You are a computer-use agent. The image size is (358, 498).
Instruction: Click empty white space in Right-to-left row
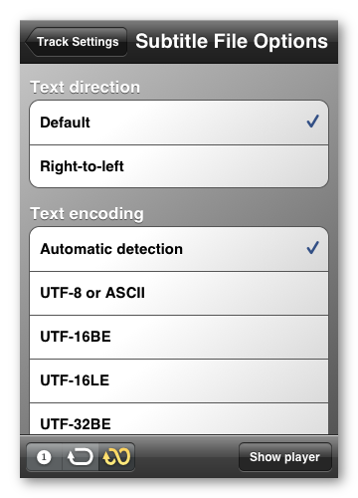pyautogui.click(x=226, y=166)
